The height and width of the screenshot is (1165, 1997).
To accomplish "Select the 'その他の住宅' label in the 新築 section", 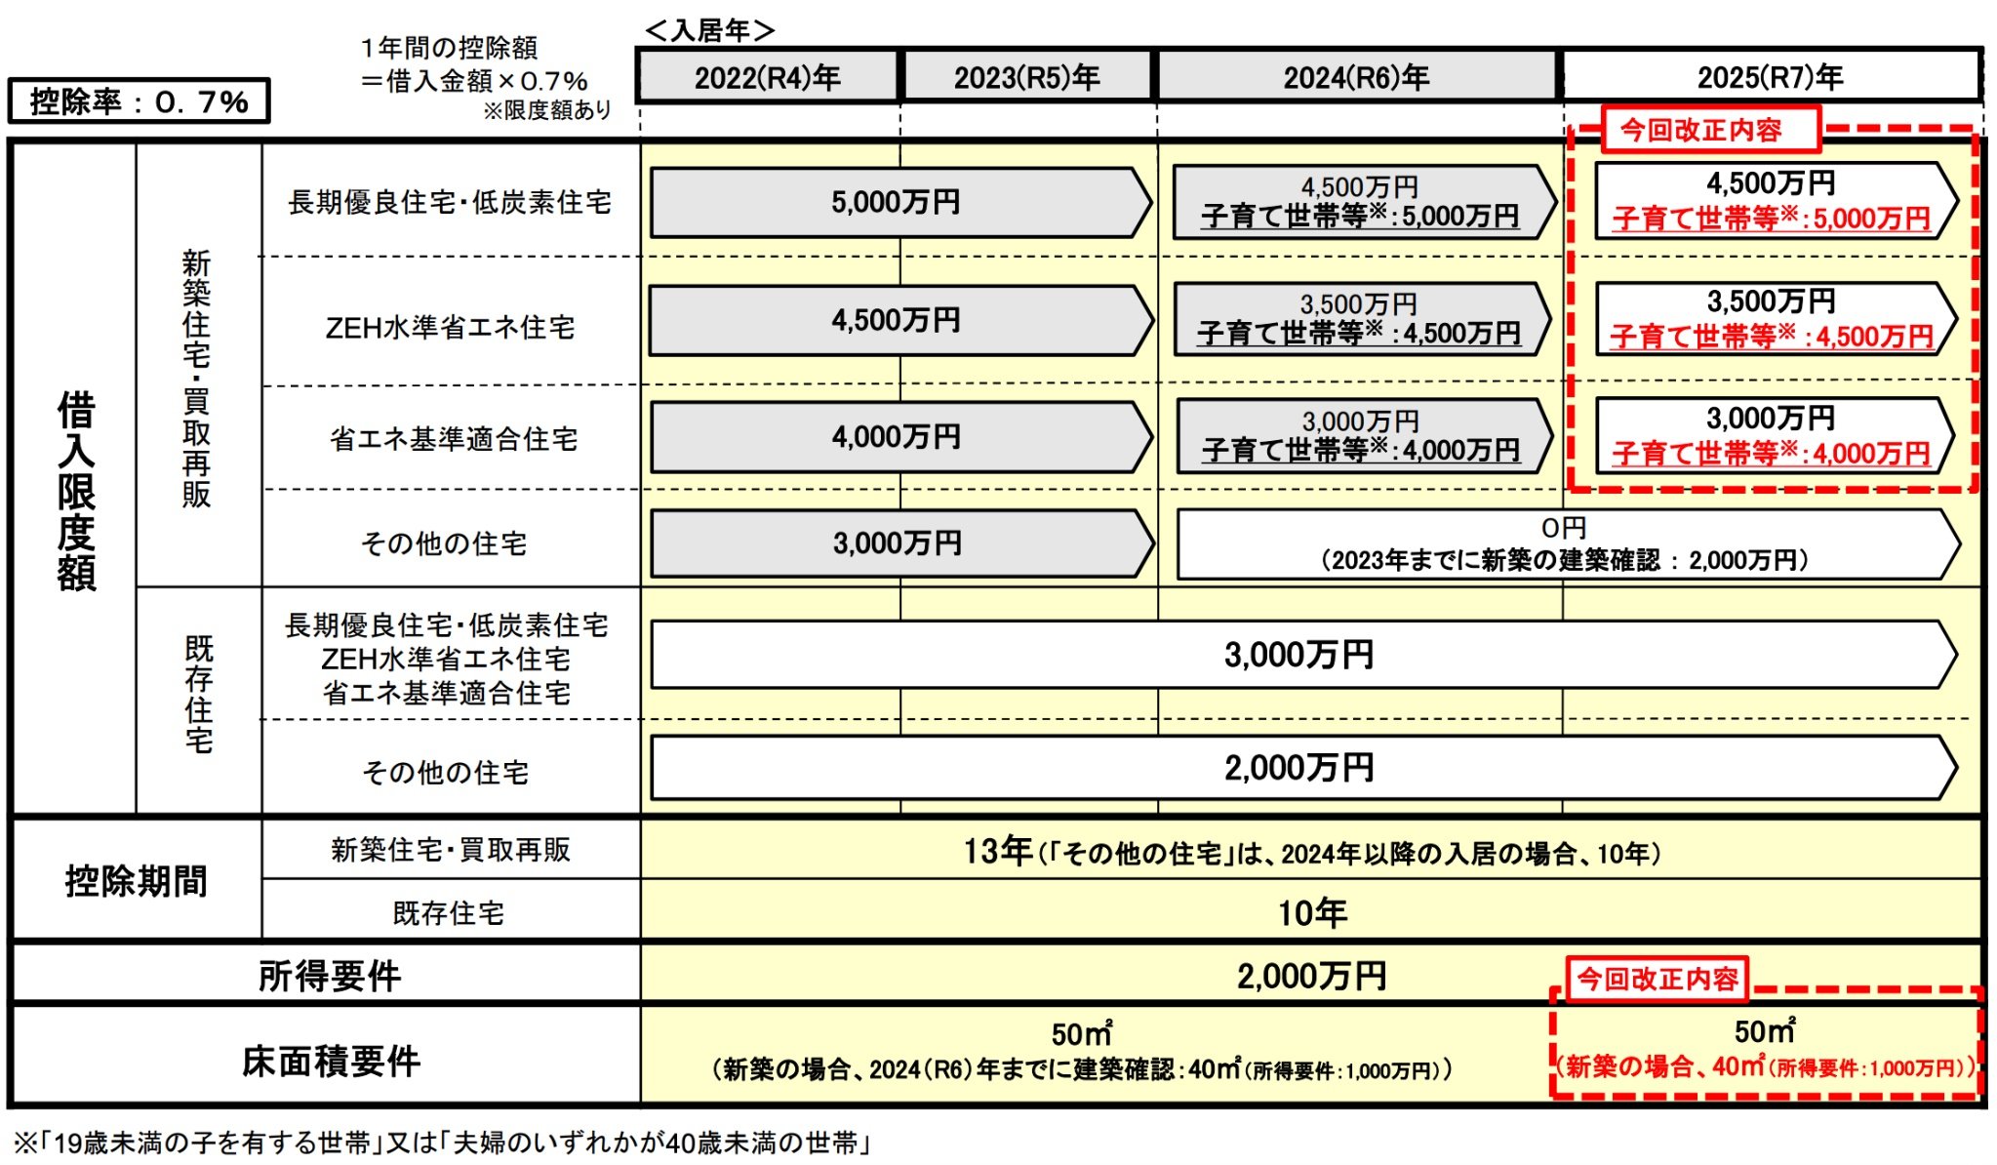I will [444, 543].
